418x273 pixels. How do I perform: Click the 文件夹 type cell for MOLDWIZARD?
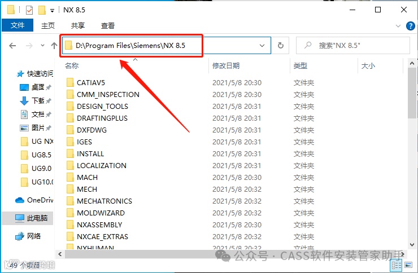point(304,213)
